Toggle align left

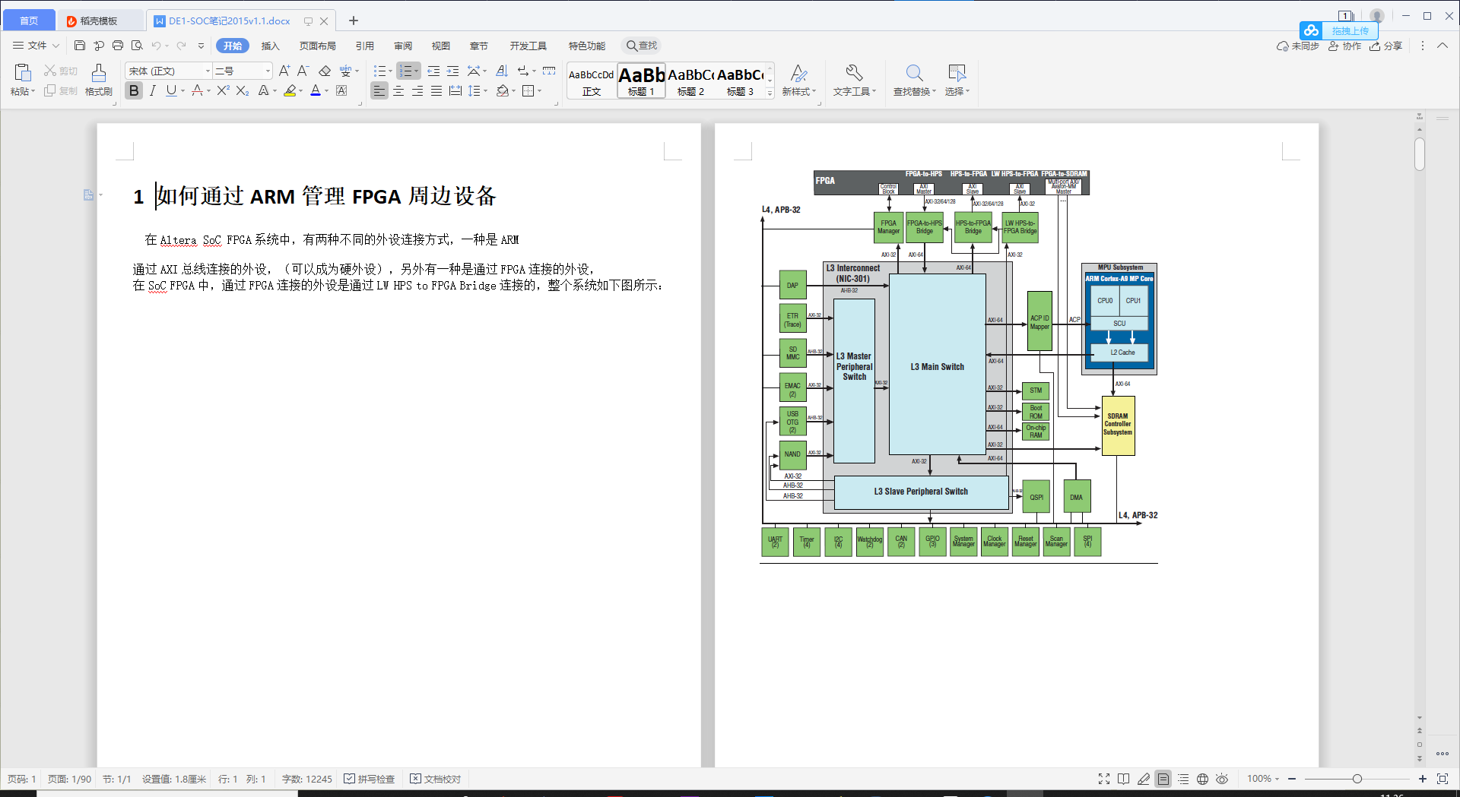coord(379,90)
